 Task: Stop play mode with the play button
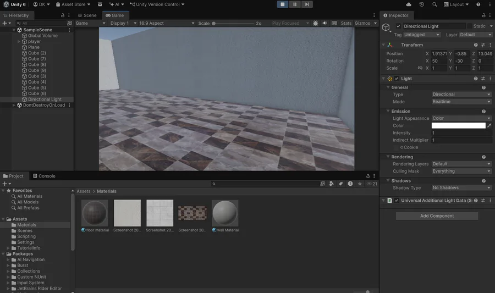pyautogui.click(x=282, y=4)
